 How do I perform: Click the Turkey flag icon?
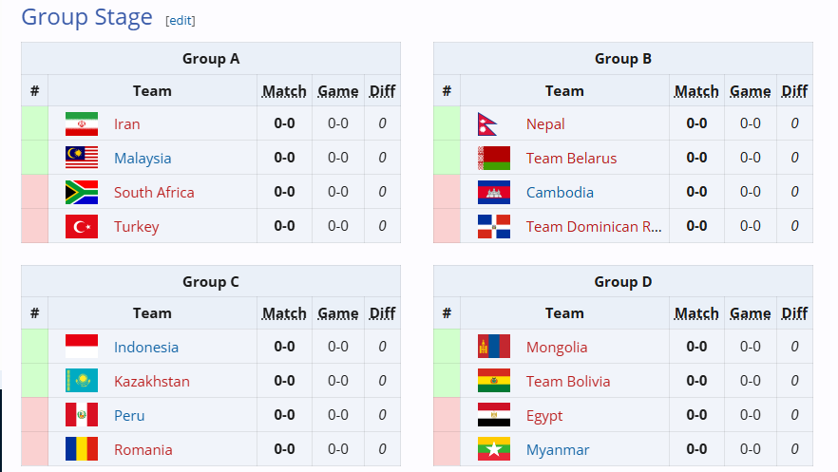pyautogui.click(x=82, y=227)
